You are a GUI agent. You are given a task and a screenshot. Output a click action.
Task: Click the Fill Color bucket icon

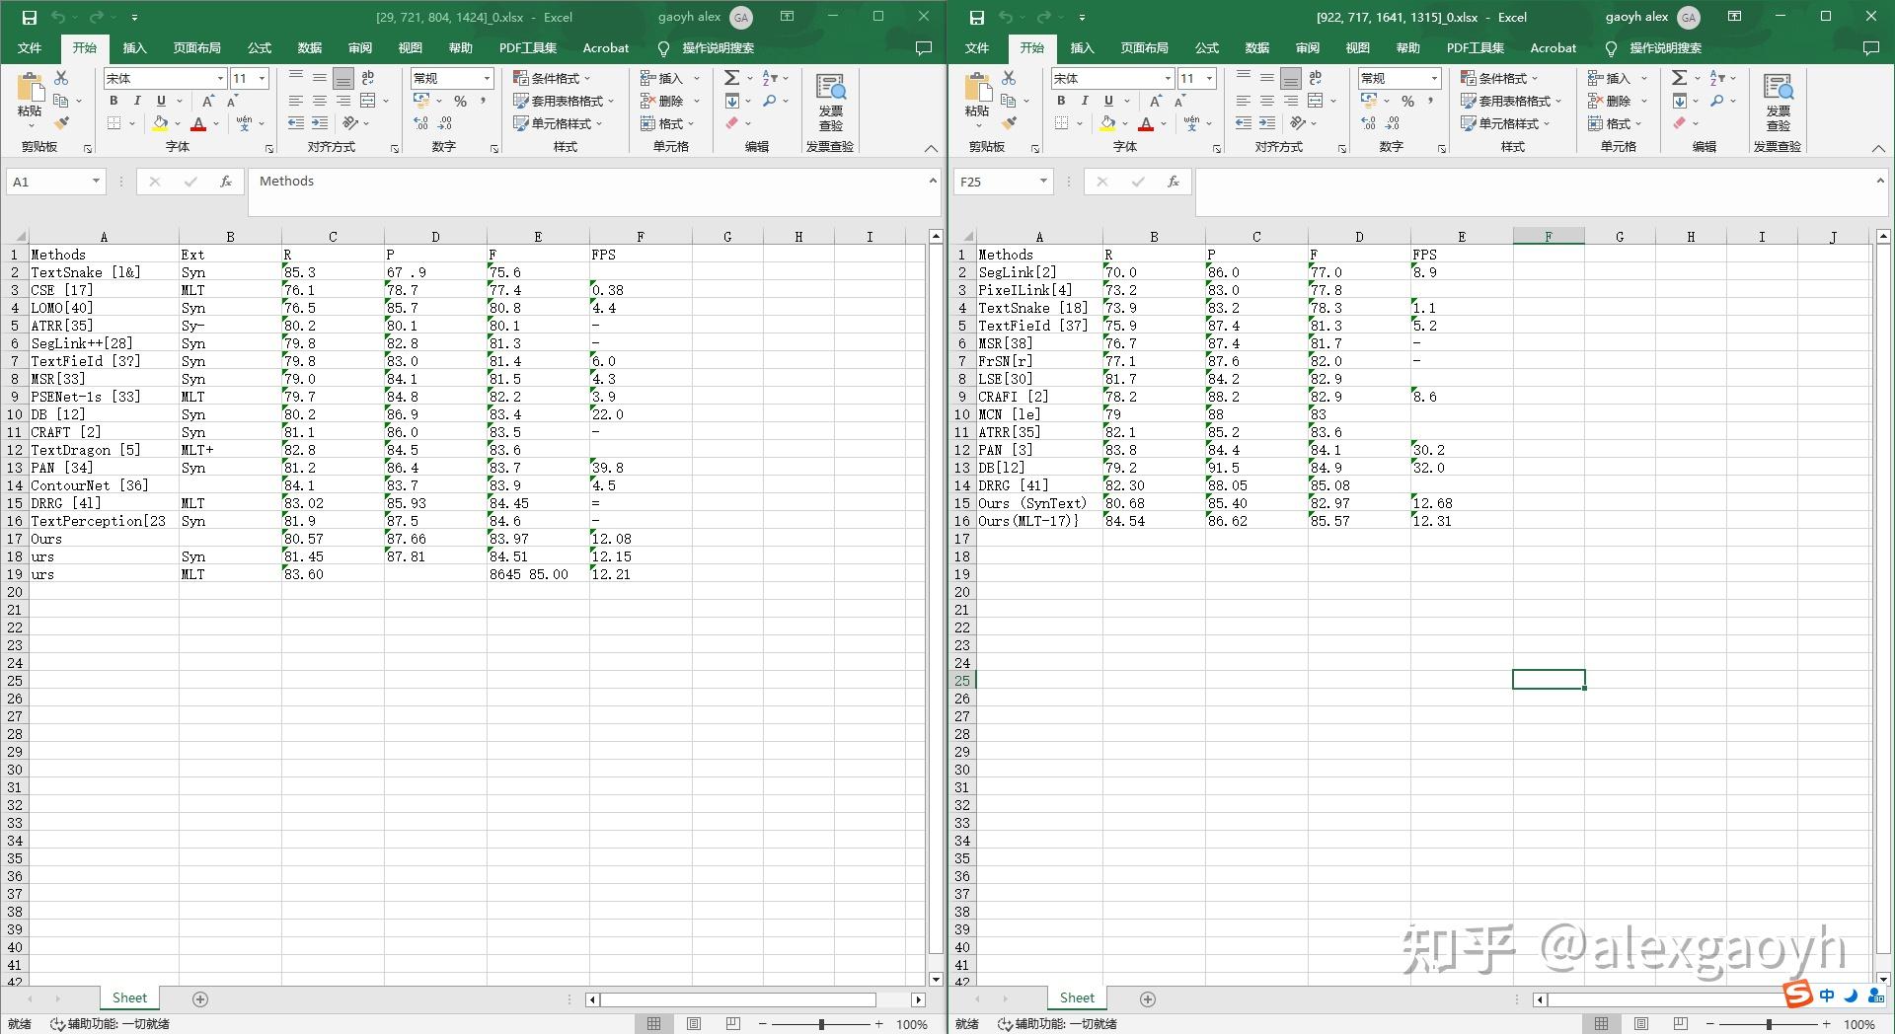[161, 123]
